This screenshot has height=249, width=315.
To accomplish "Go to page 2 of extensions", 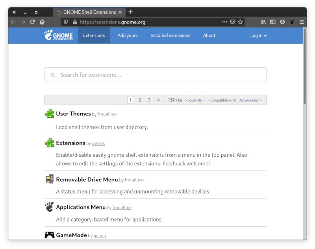I will click(x=140, y=100).
